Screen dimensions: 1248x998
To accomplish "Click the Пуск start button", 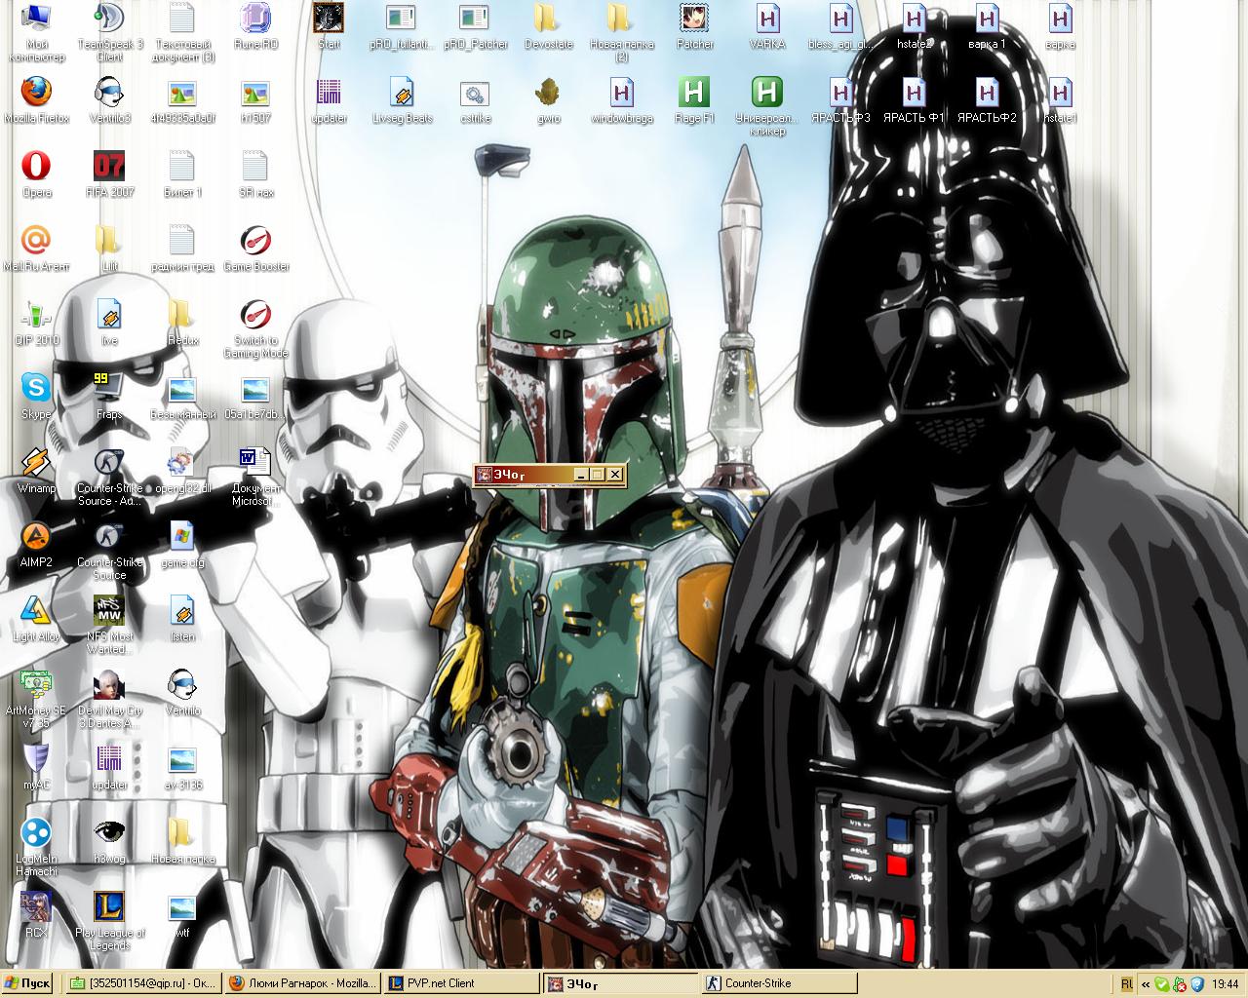I will 27,983.
